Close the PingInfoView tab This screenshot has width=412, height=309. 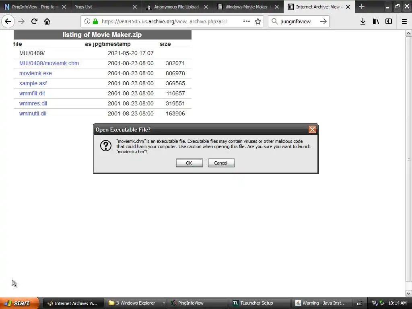(64, 7)
